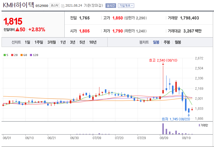Click the 거래량 legend marker in volume chart

click(199, 125)
